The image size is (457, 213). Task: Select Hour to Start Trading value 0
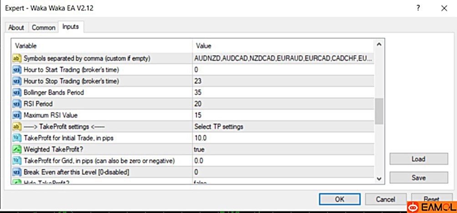click(283, 70)
